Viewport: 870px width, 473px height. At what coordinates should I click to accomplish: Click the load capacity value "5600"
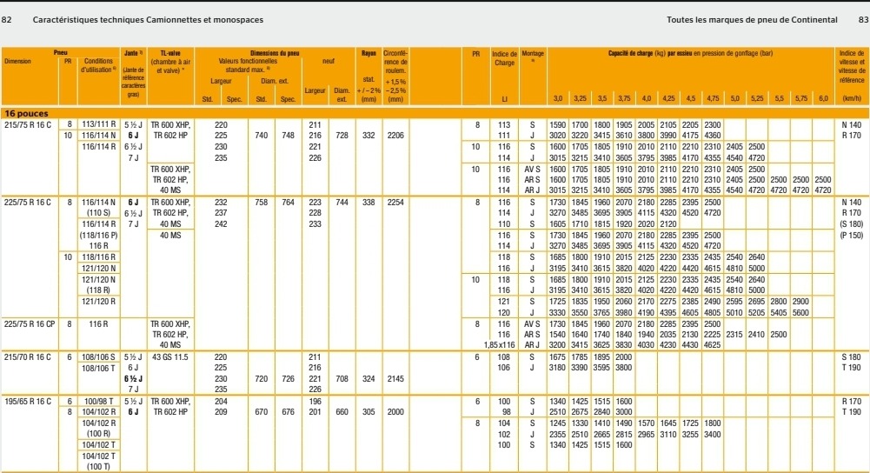pos(801,313)
